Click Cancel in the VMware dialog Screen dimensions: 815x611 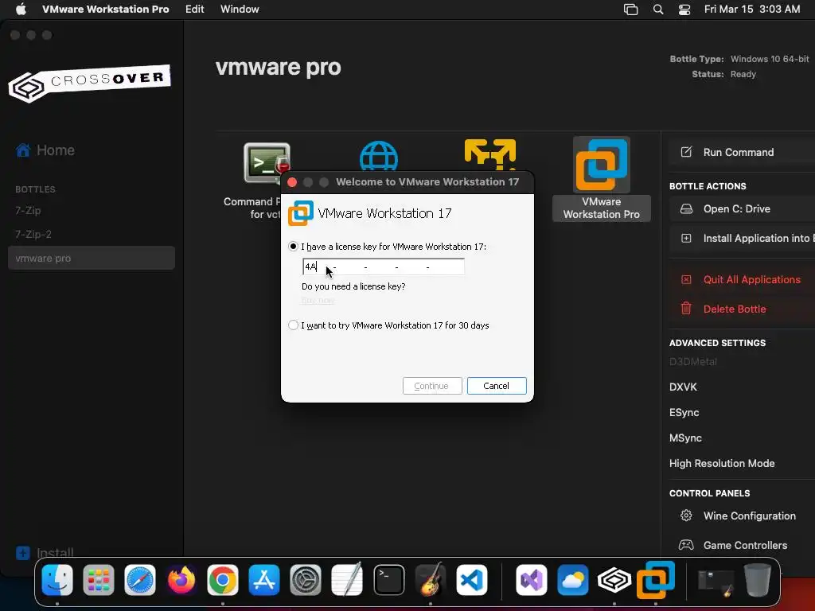[497, 386]
